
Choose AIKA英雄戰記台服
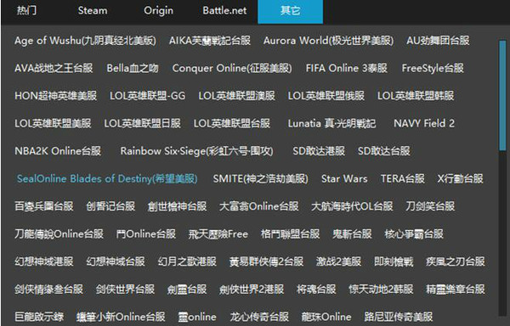point(210,41)
